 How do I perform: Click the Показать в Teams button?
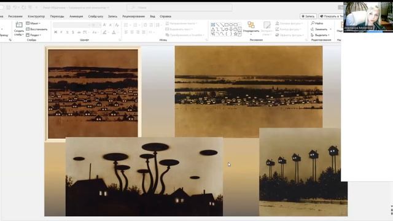(331, 17)
